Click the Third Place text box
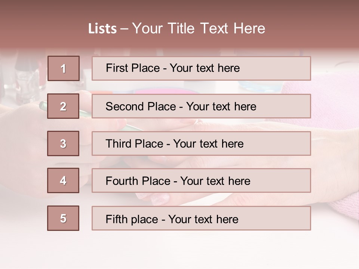Image resolution: width=359 pixels, height=269 pixels. [201, 143]
